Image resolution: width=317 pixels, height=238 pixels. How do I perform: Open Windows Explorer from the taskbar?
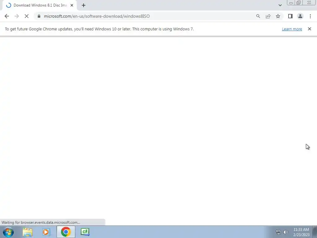pos(28,232)
